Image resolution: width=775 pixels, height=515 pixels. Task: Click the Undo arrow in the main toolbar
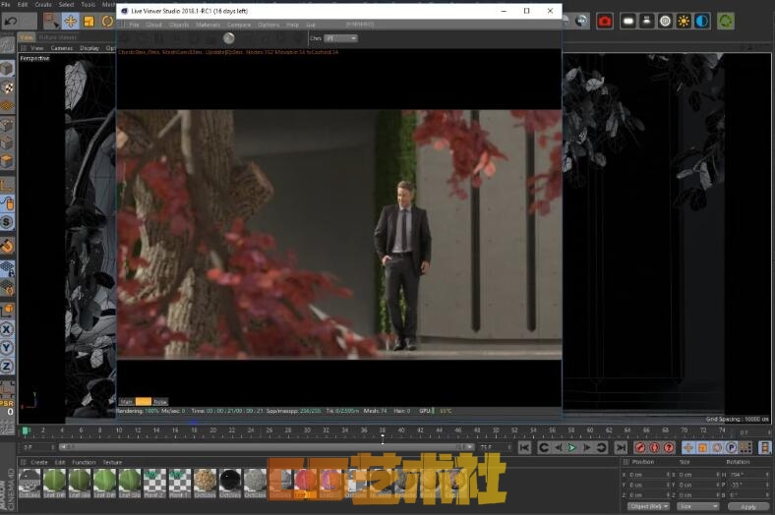point(11,22)
